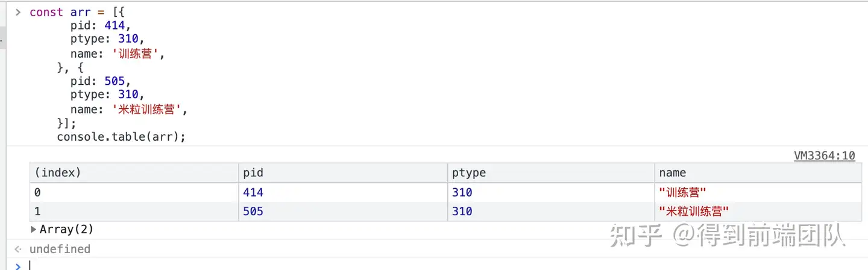Click the gray input chevron beside const arr

[x=18, y=12]
